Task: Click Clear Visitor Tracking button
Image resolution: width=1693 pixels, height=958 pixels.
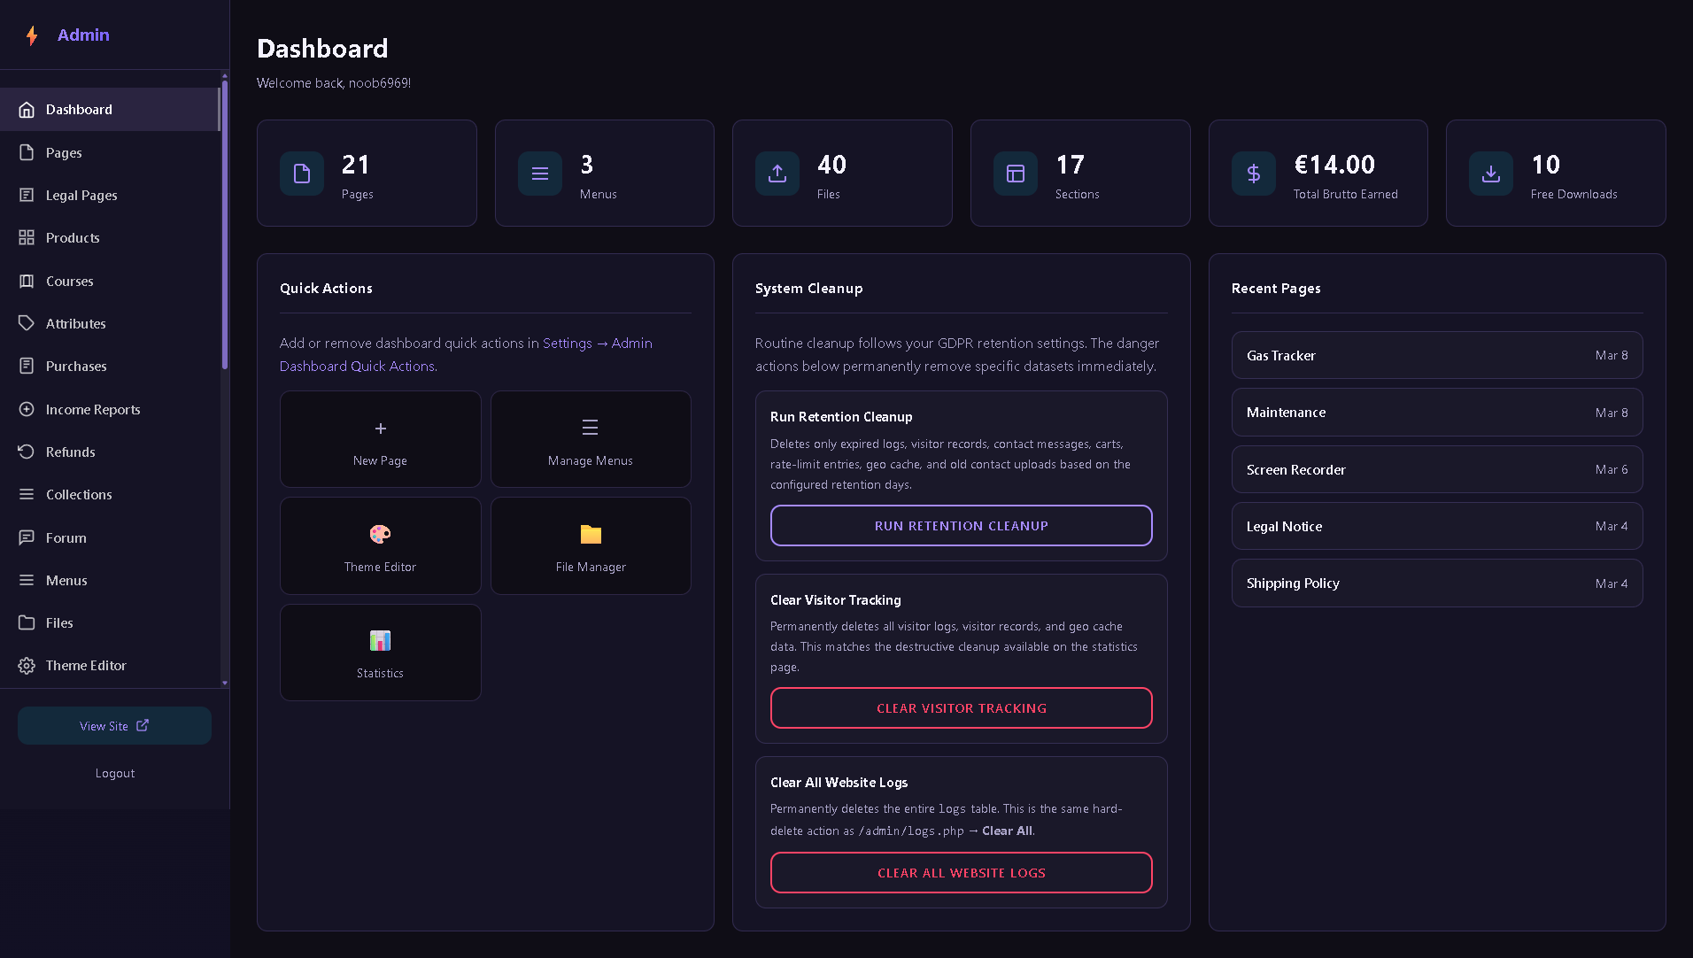Action: pyautogui.click(x=961, y=708)
